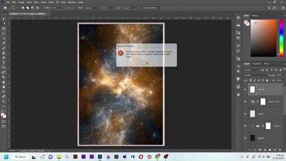286x161 pixels.
Task: Open the Window menu
Action: [72, 2]
